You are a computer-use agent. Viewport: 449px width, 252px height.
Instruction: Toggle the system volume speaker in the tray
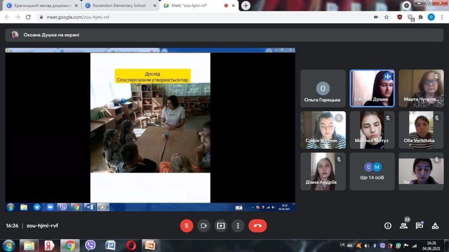pyautogui.click(x=367, y=245)
